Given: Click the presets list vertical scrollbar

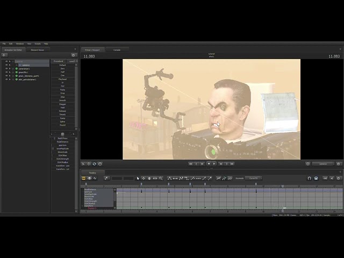Looking at the screenshot, I should click(x=76, y=97).
